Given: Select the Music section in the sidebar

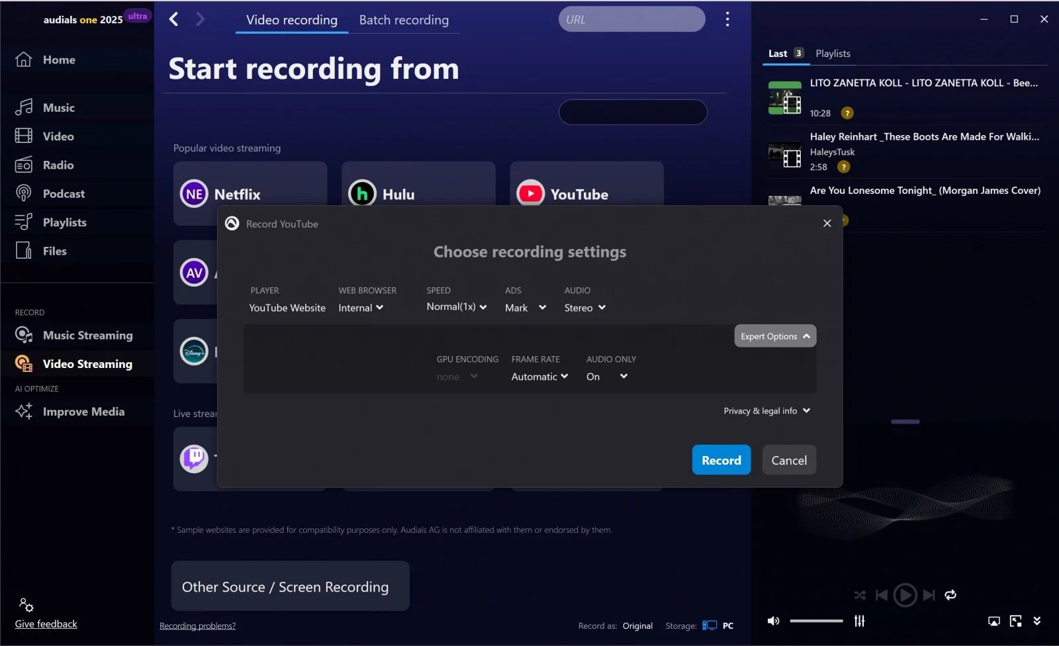Looking at the screenshot, I should [59, 107].
